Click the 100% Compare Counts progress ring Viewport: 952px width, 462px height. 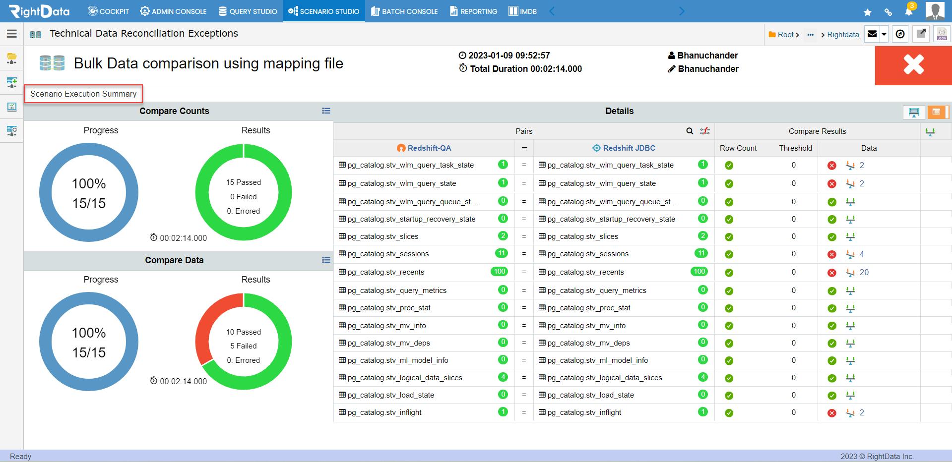[88, 192]
